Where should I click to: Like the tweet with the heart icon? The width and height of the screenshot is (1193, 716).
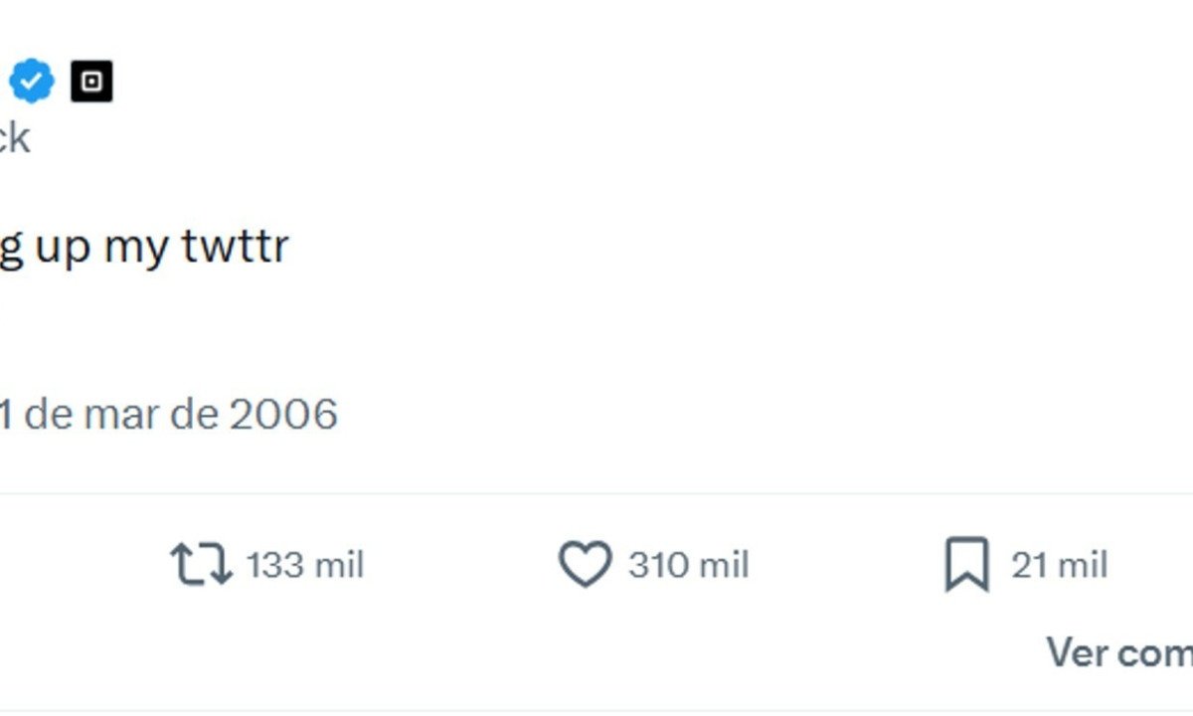click(x=585, y=565)
